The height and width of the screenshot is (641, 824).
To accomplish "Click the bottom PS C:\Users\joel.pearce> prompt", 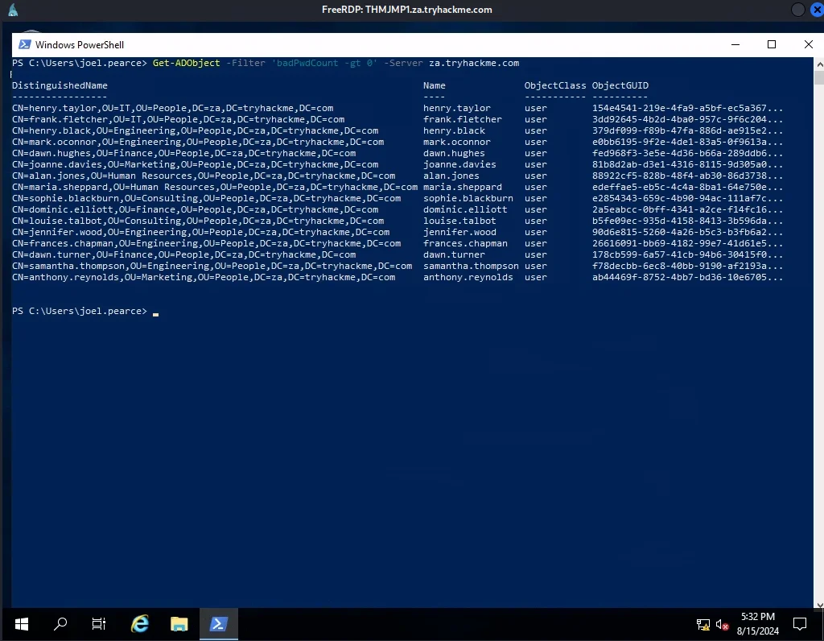I will [80, 312].
